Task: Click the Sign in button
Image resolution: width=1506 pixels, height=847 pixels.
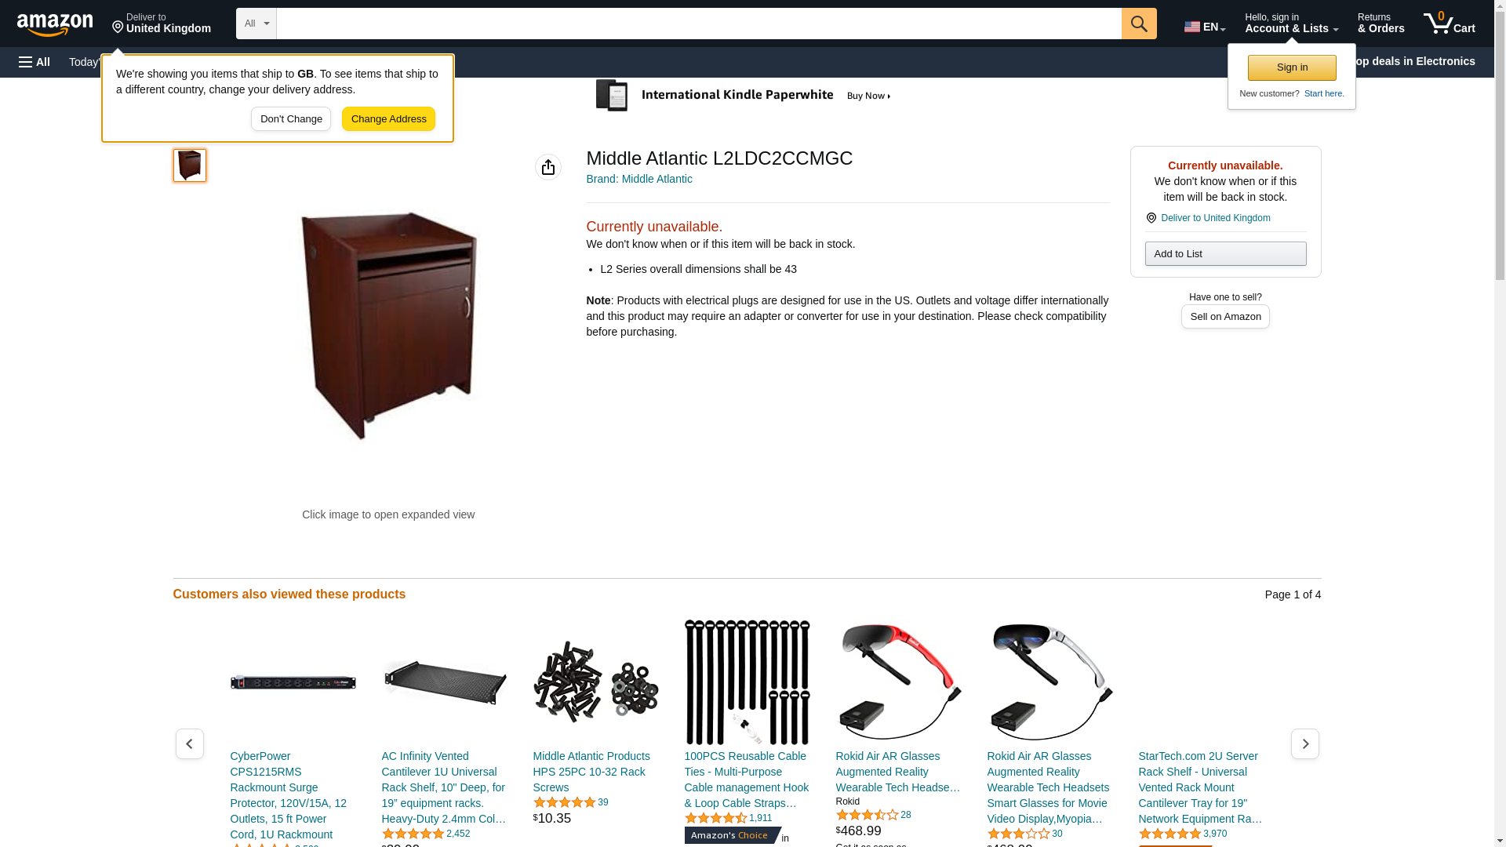Action: [1292, 67]
